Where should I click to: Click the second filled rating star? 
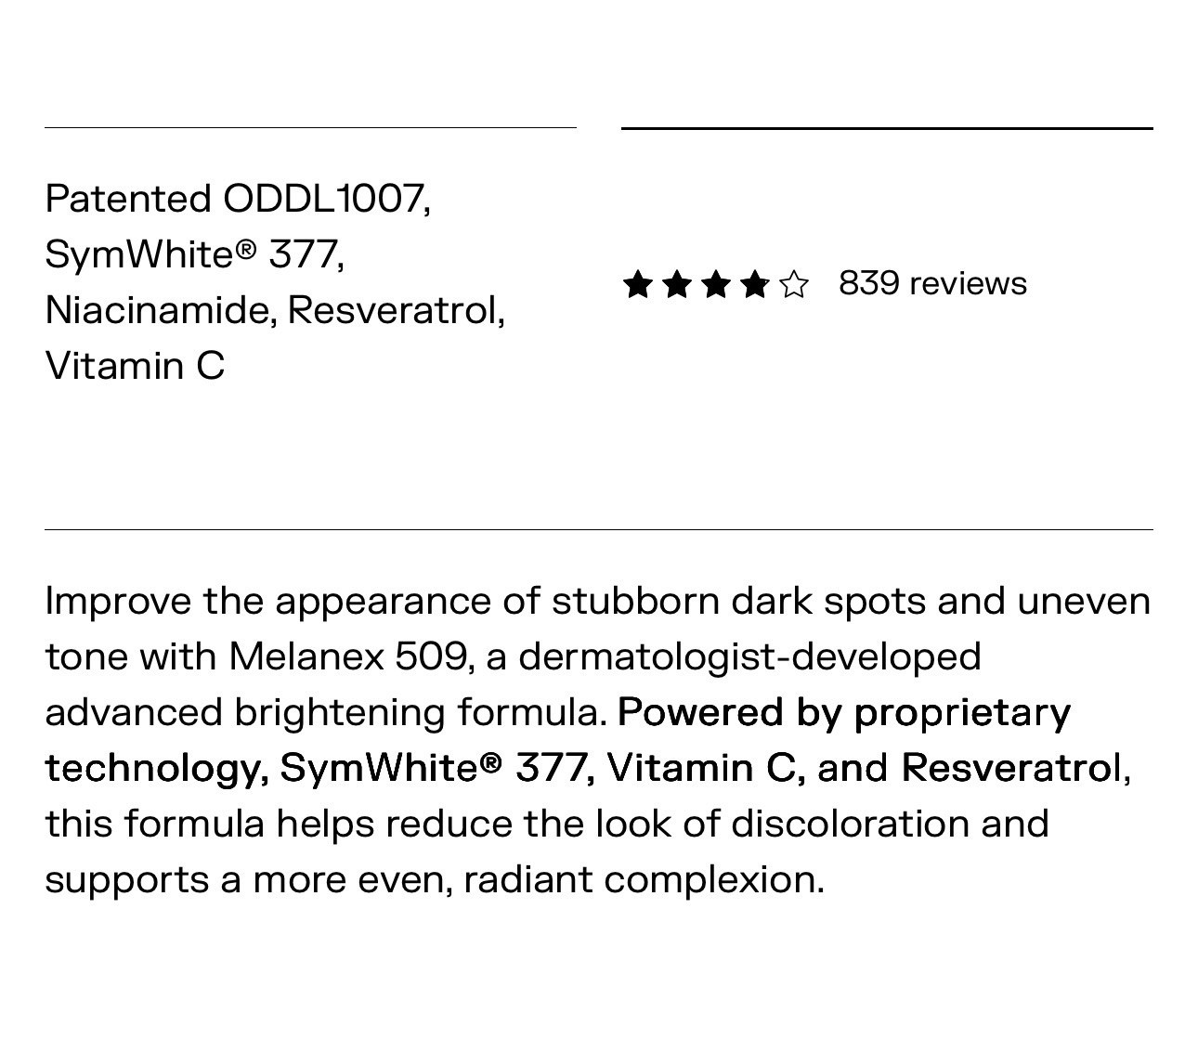(x=677, y=284)
